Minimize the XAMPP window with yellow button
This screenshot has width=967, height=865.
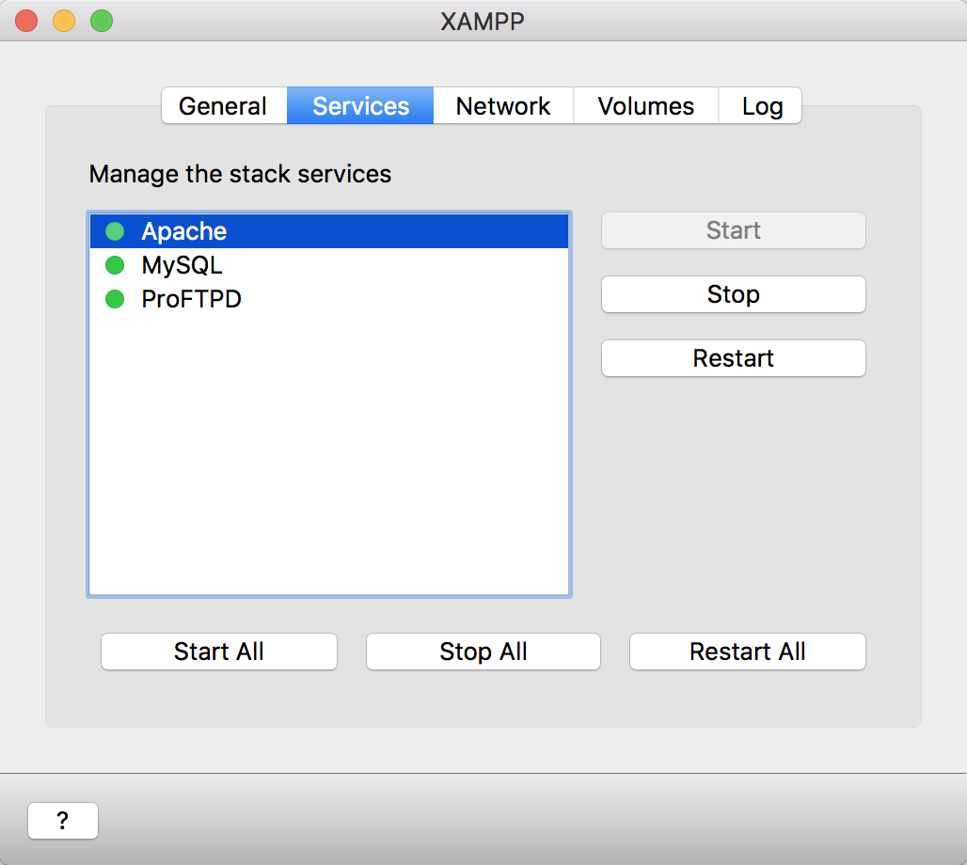pyautogui.click(x=64, y=21)
